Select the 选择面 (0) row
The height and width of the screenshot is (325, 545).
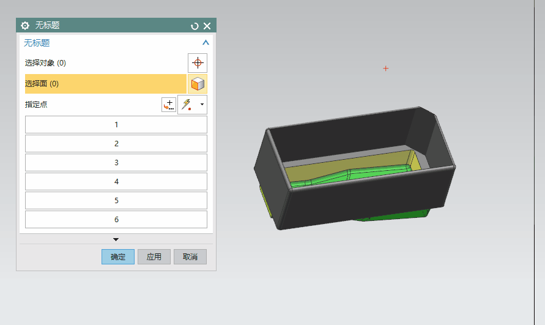(x=106, y=84)
